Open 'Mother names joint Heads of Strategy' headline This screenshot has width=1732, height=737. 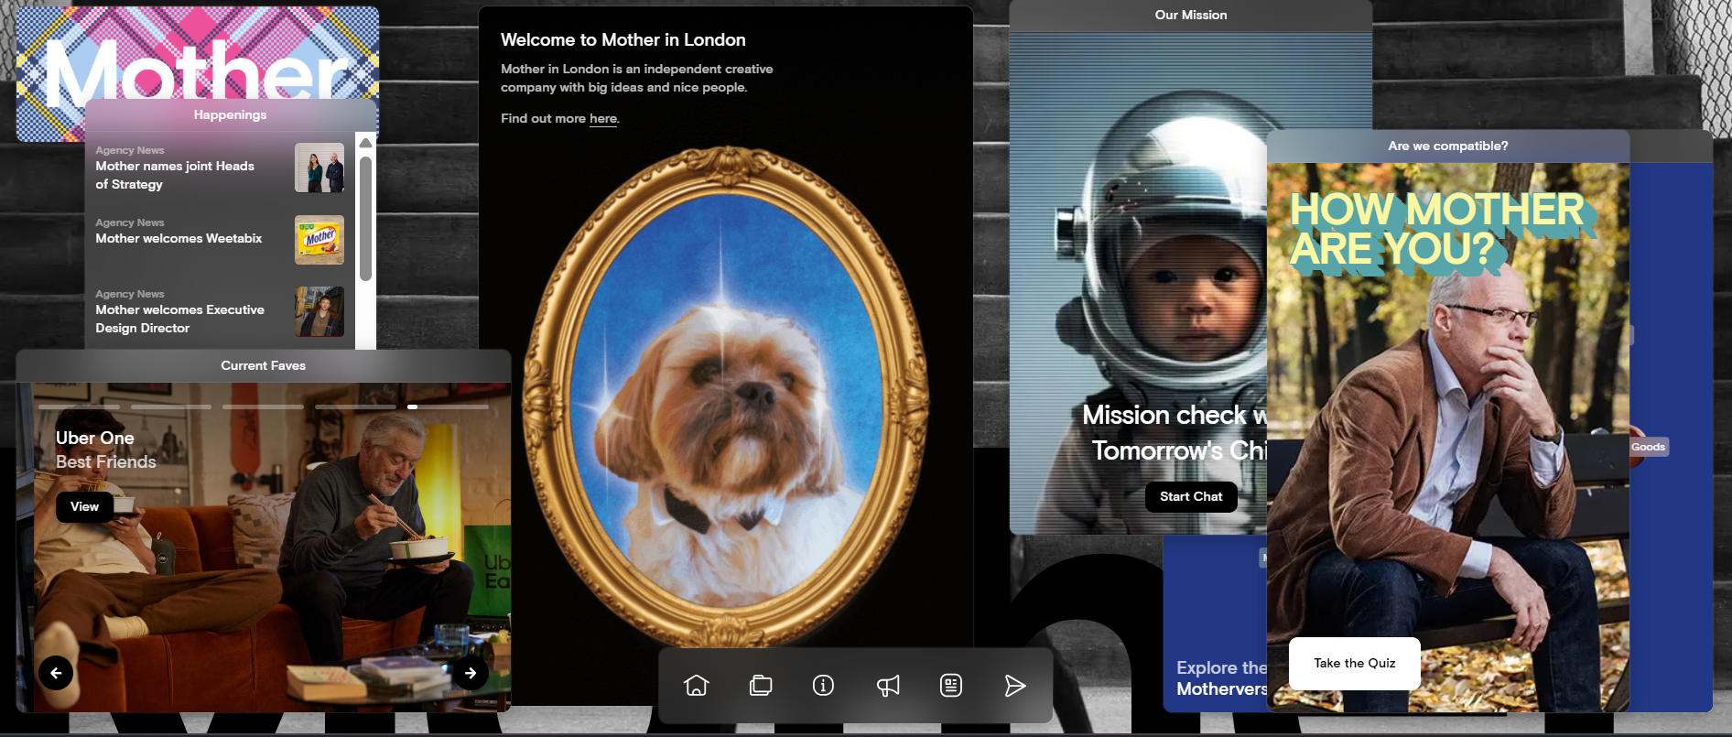(175, 175)
